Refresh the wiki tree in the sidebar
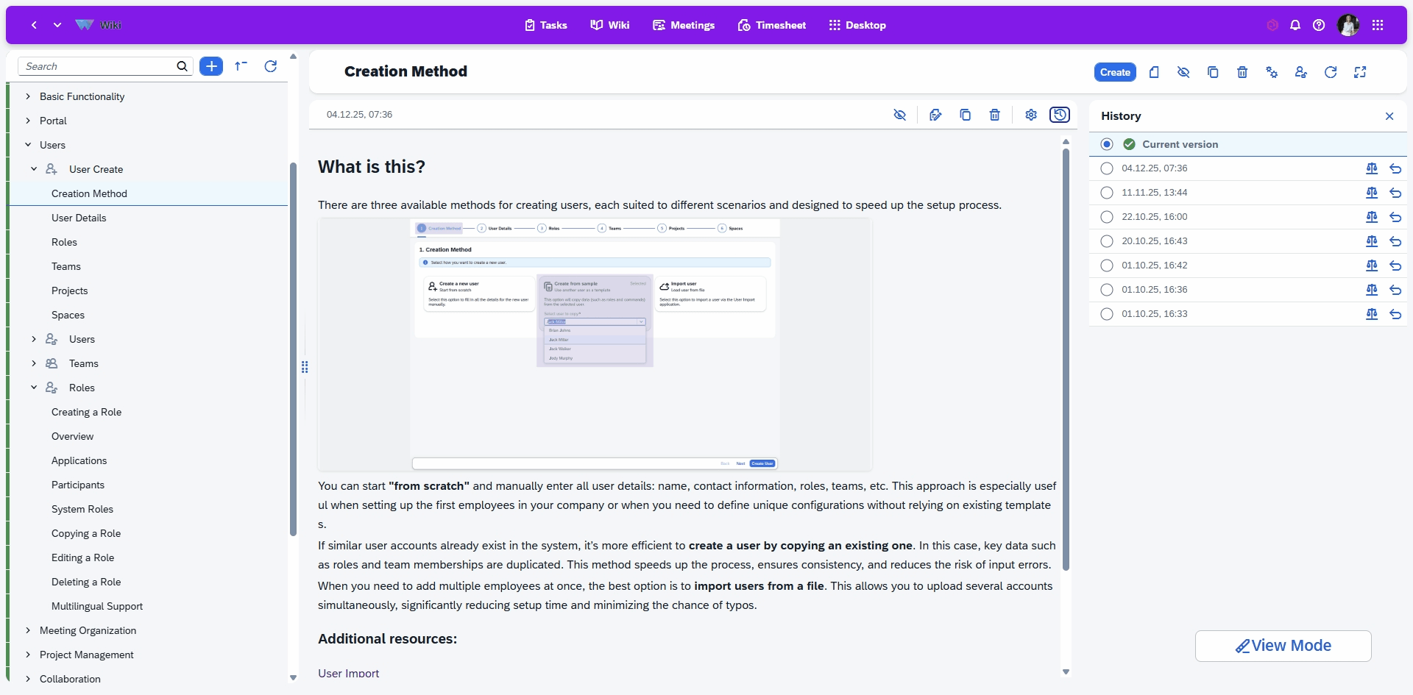 click(270, 66)
